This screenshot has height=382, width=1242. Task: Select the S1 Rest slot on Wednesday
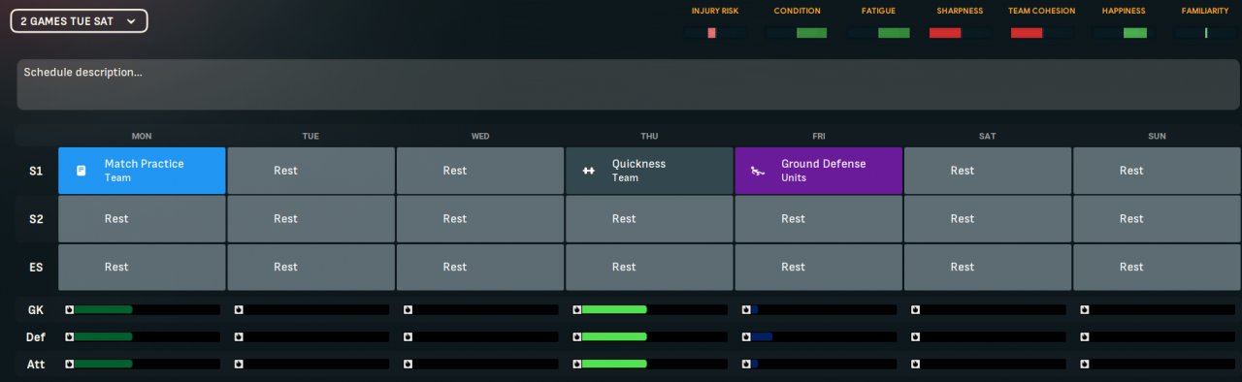click(480, 171)
